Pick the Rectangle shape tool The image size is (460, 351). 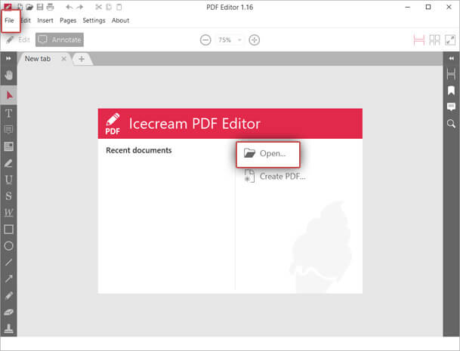click(9, 229)
